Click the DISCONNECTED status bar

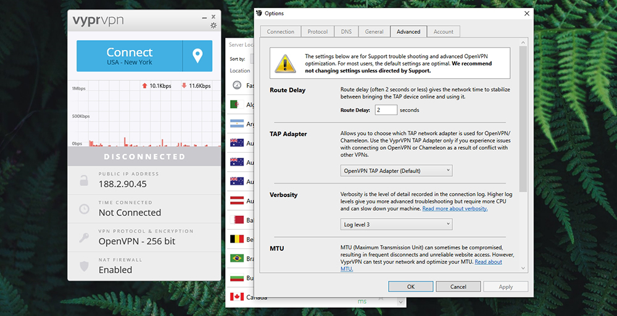pyautogui.click(x=144, y=156)
